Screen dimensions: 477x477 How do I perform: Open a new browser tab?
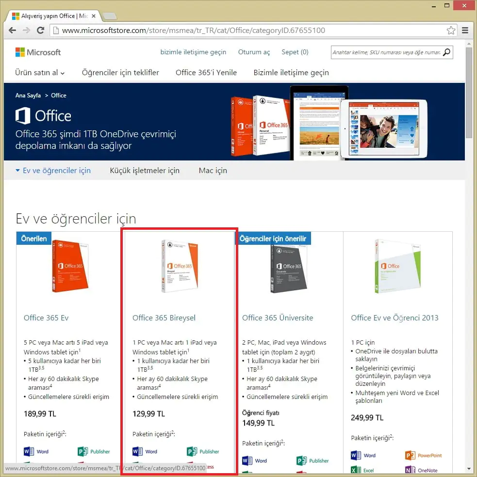pos(109,16)
